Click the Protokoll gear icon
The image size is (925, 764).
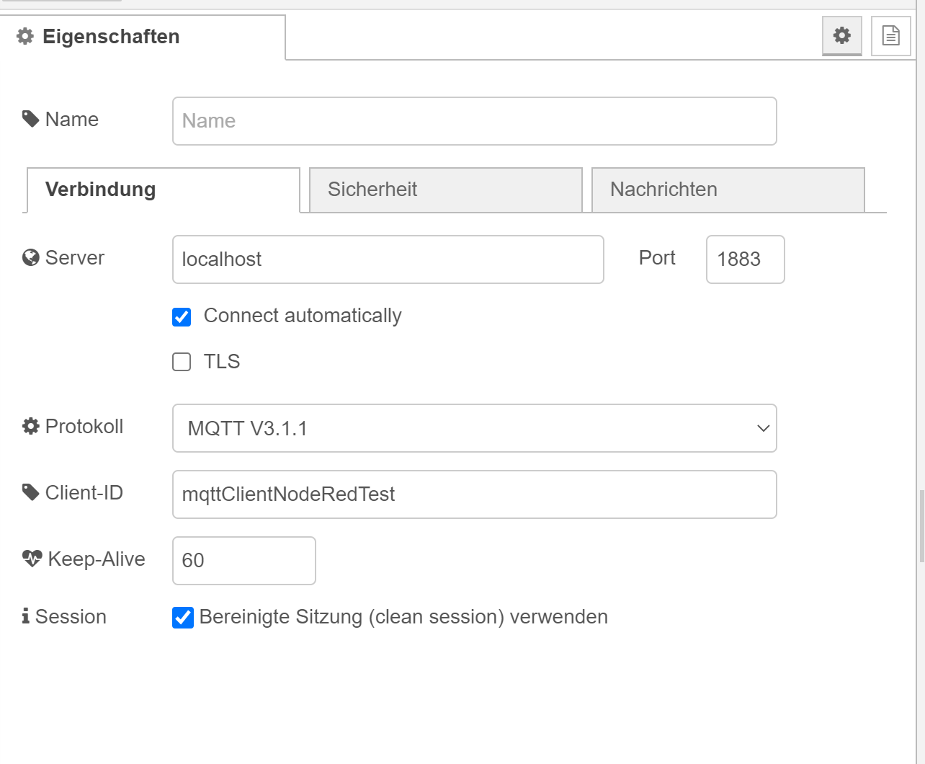click(30, 426)
